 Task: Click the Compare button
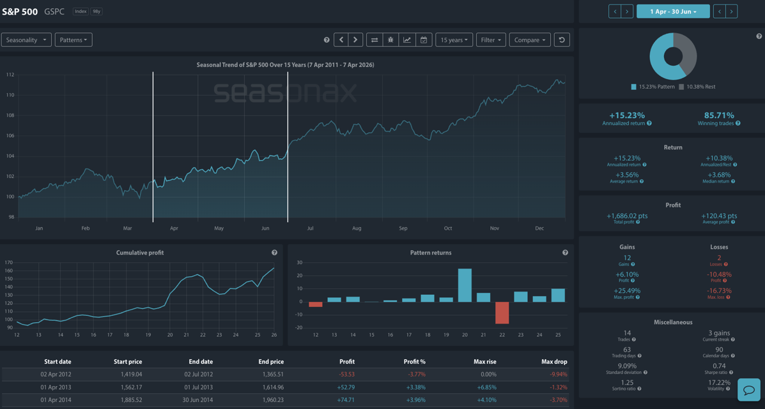tap(530, 40)
